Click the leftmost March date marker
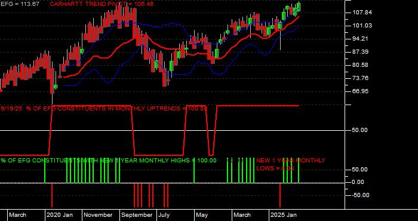 [x=18, y=215]
